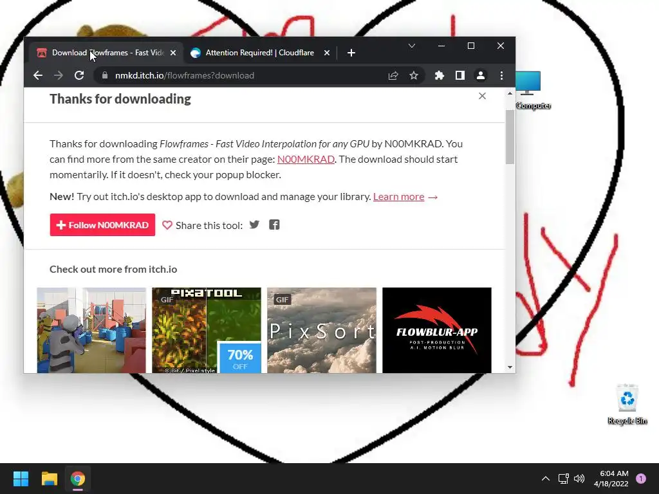Open the PixSort thumbnail
This screenshot has width=659, height=494.
322,330
